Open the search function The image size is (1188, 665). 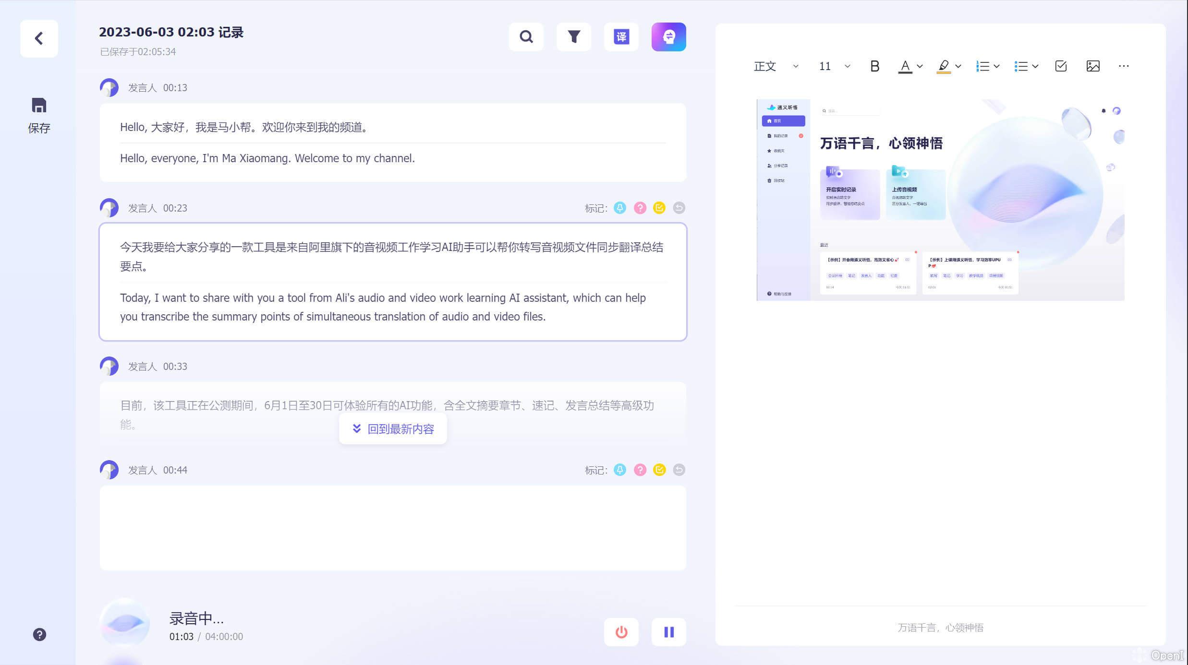(x=526, y=36)
